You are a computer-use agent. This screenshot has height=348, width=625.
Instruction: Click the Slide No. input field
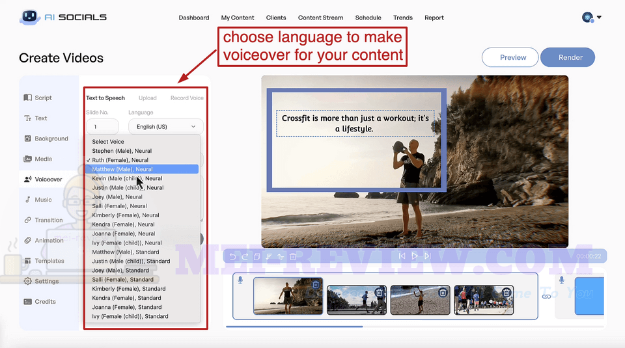click(102, 127)
